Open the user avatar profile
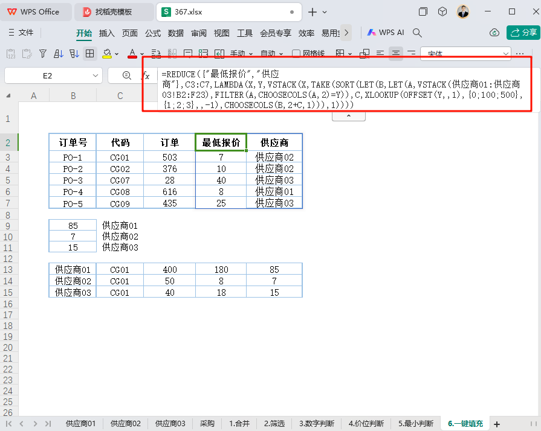Viewport: 541px width, 431px height. pyautogui.click(x=463, y=11)
